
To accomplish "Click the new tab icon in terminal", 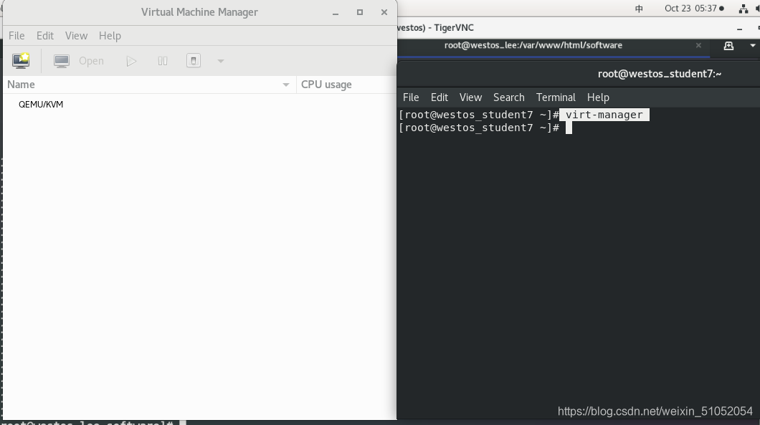I will point(728,46).
